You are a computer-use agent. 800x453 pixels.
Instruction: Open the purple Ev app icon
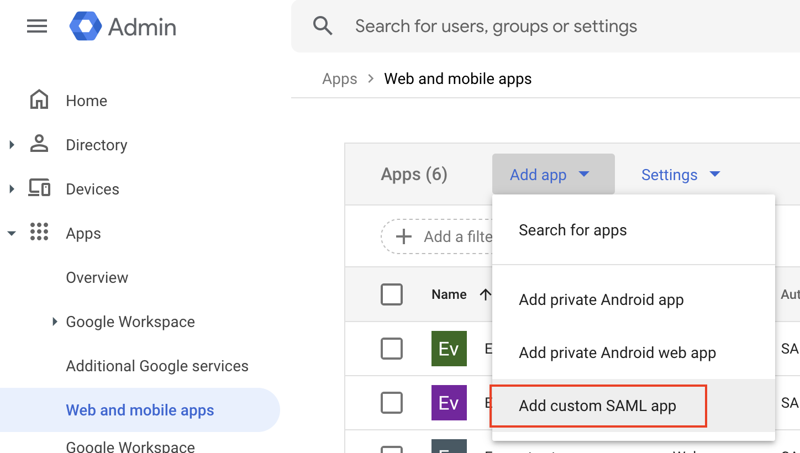coord(449,403)
